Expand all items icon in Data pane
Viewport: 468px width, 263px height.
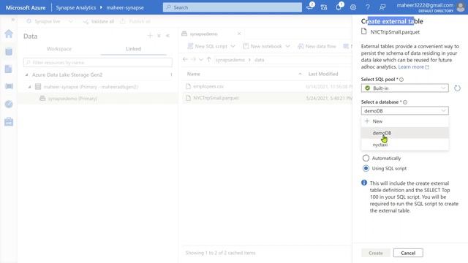tap(159, 36)
